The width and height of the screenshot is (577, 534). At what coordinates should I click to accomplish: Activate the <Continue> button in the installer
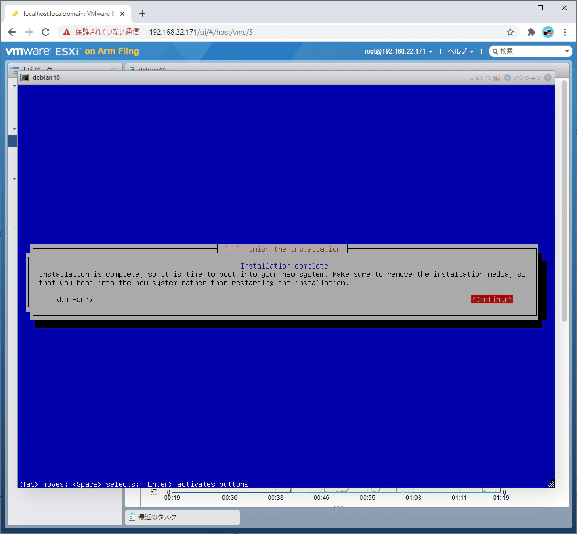click(x=491, y=300)
